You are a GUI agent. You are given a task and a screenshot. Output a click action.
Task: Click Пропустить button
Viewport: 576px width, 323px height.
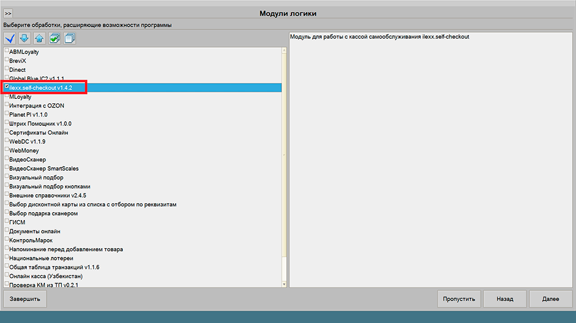click(459, 299)
